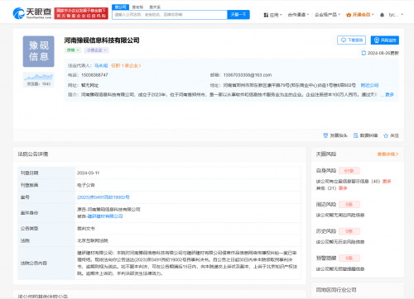Click the risk monitoring button
The width and height of the screenshot is (414, 299).
[385, 40]
